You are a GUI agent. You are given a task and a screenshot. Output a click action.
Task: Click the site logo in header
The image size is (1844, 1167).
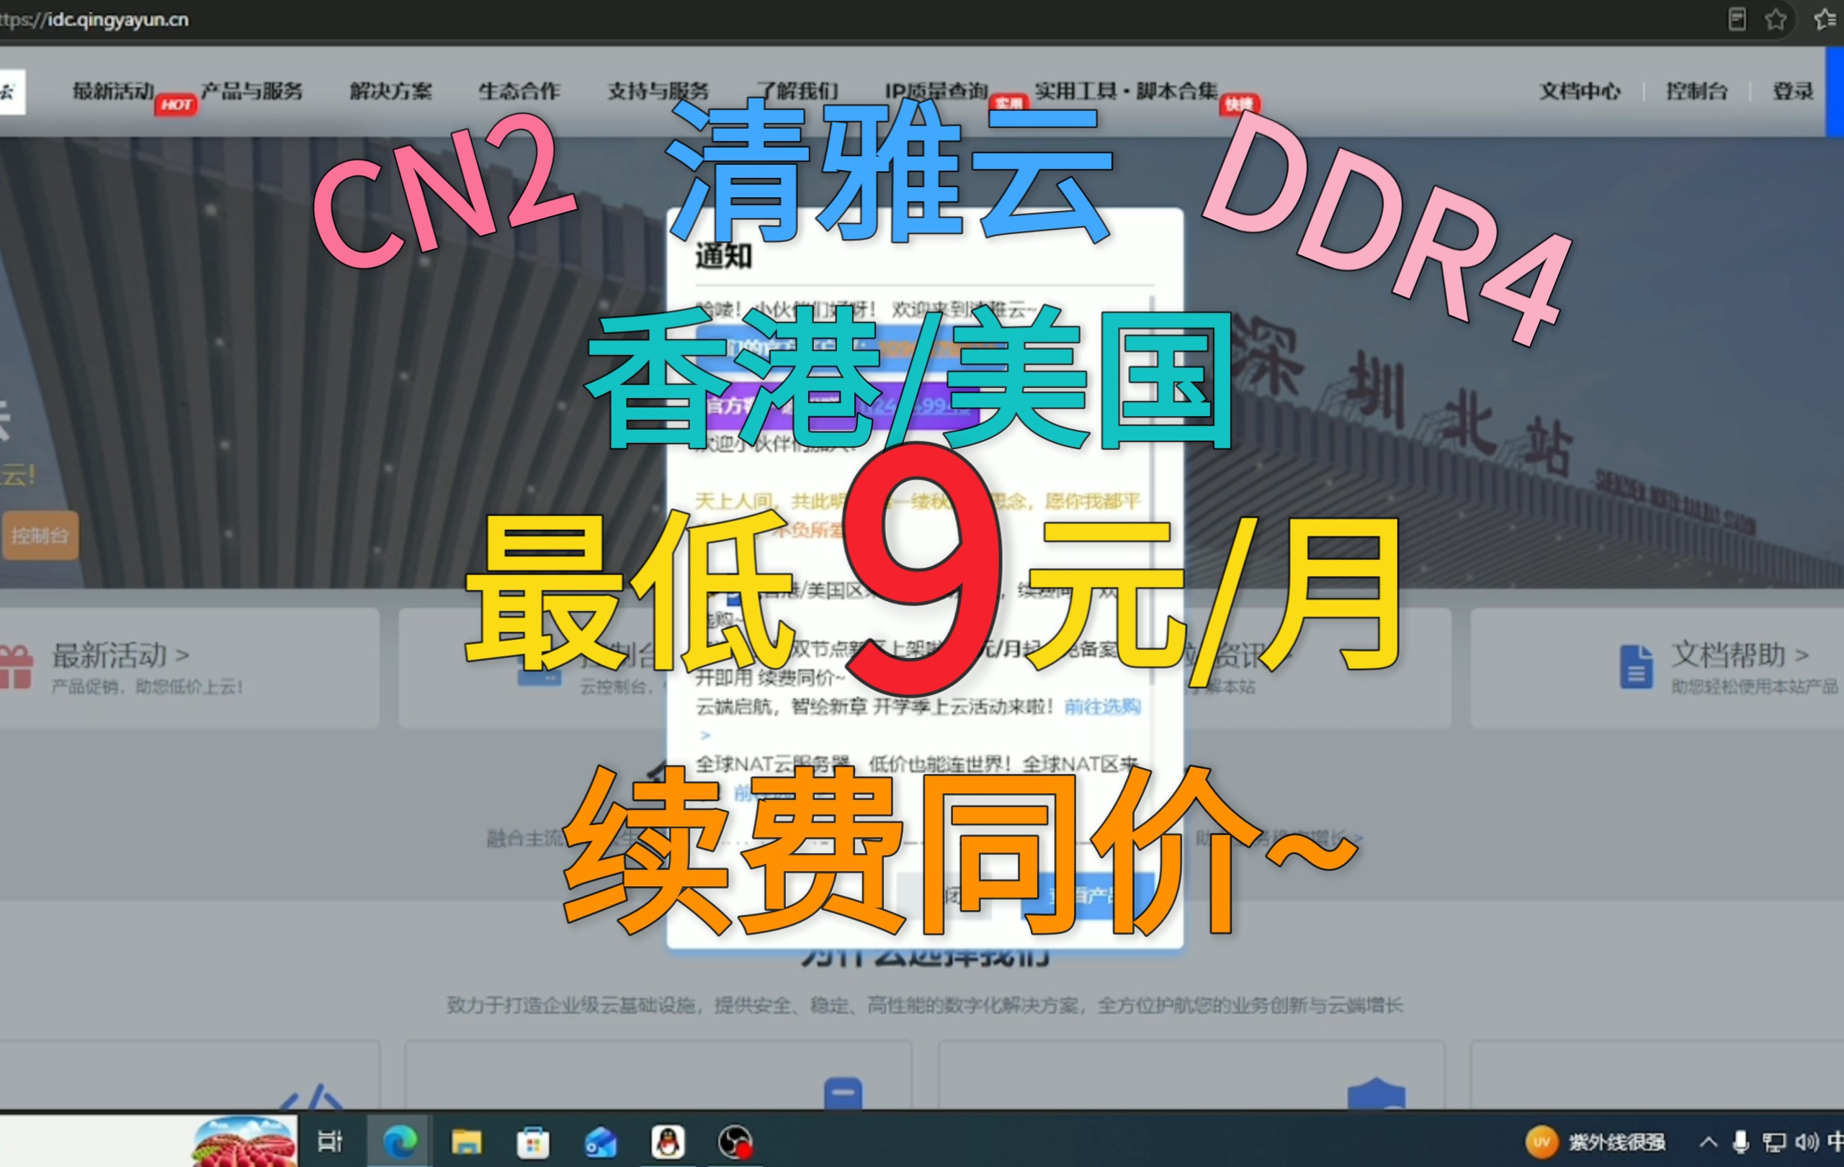tap(12, 91)
